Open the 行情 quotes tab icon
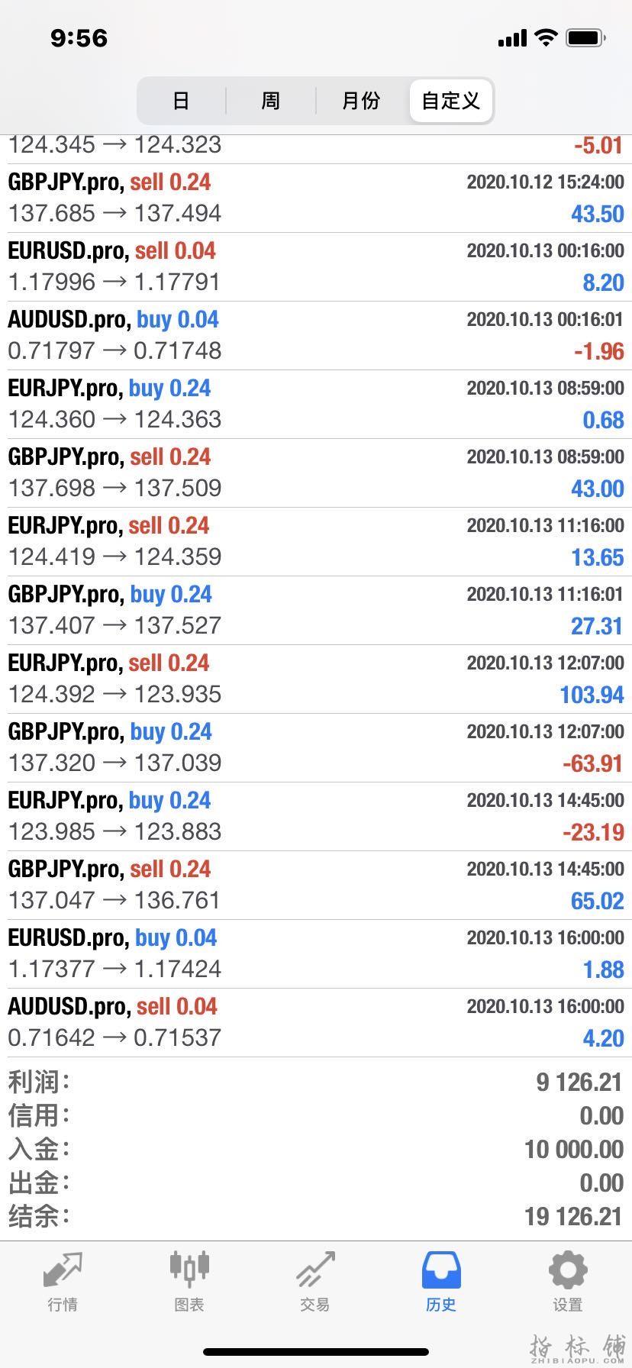 click(x=63, y=1270)
